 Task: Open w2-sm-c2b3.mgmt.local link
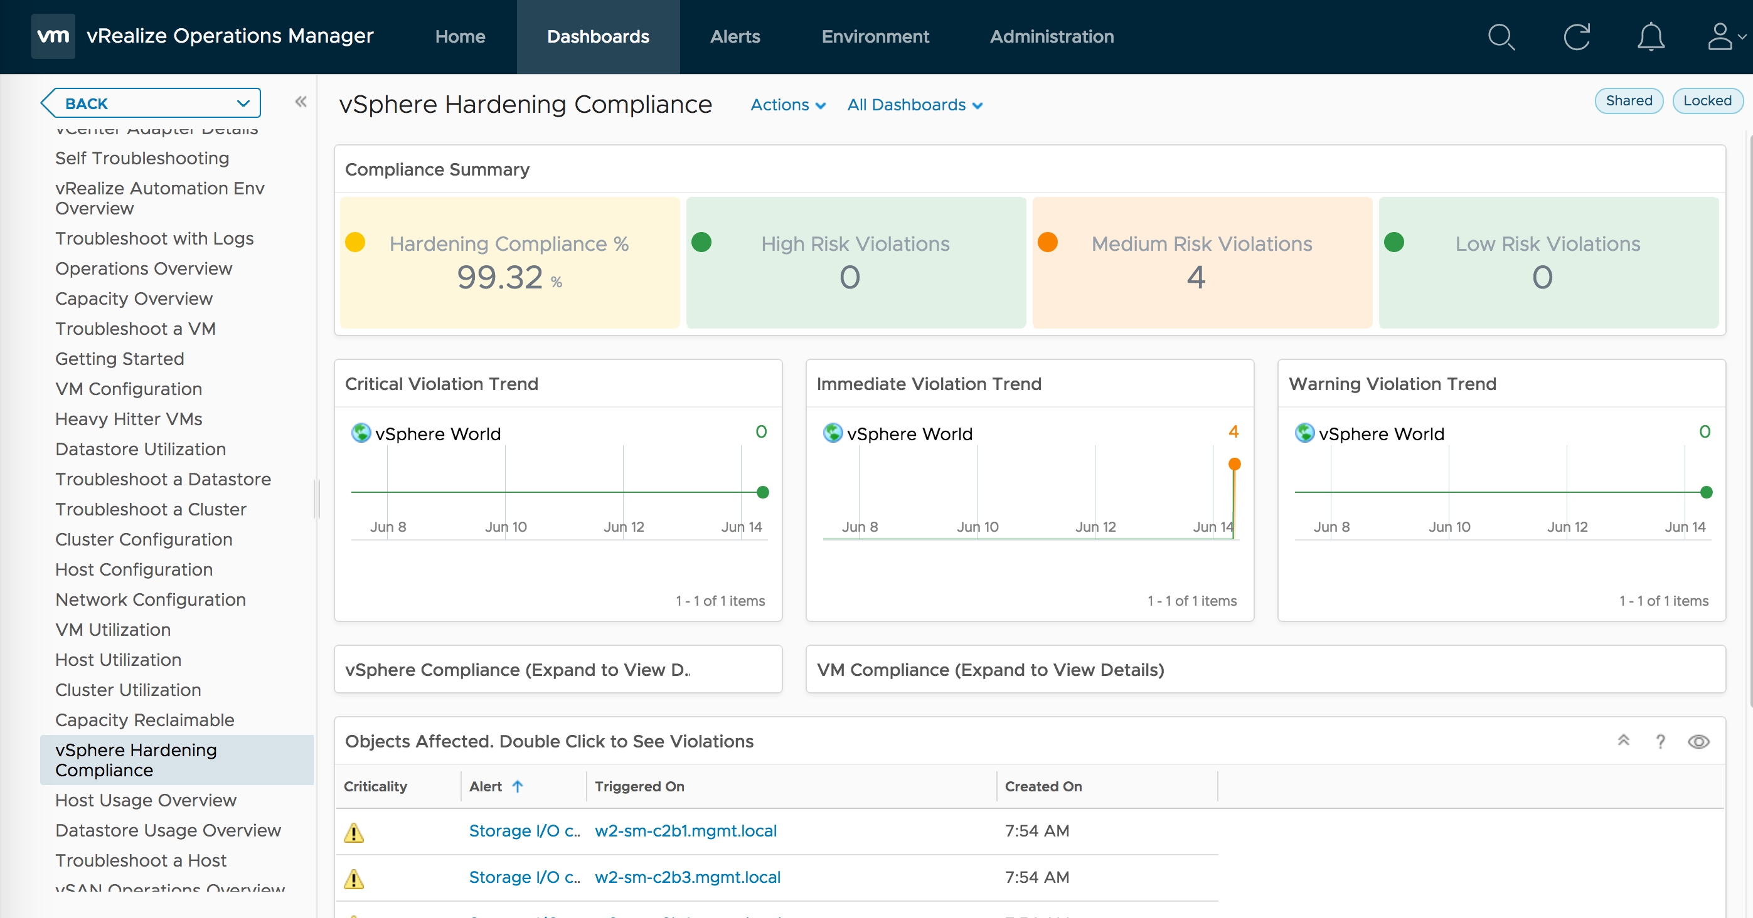(x=687, y=877)
